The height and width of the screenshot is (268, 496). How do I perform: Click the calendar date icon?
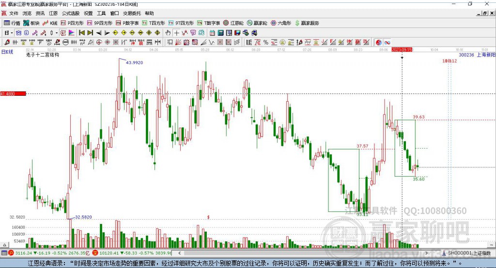(212, 33)
